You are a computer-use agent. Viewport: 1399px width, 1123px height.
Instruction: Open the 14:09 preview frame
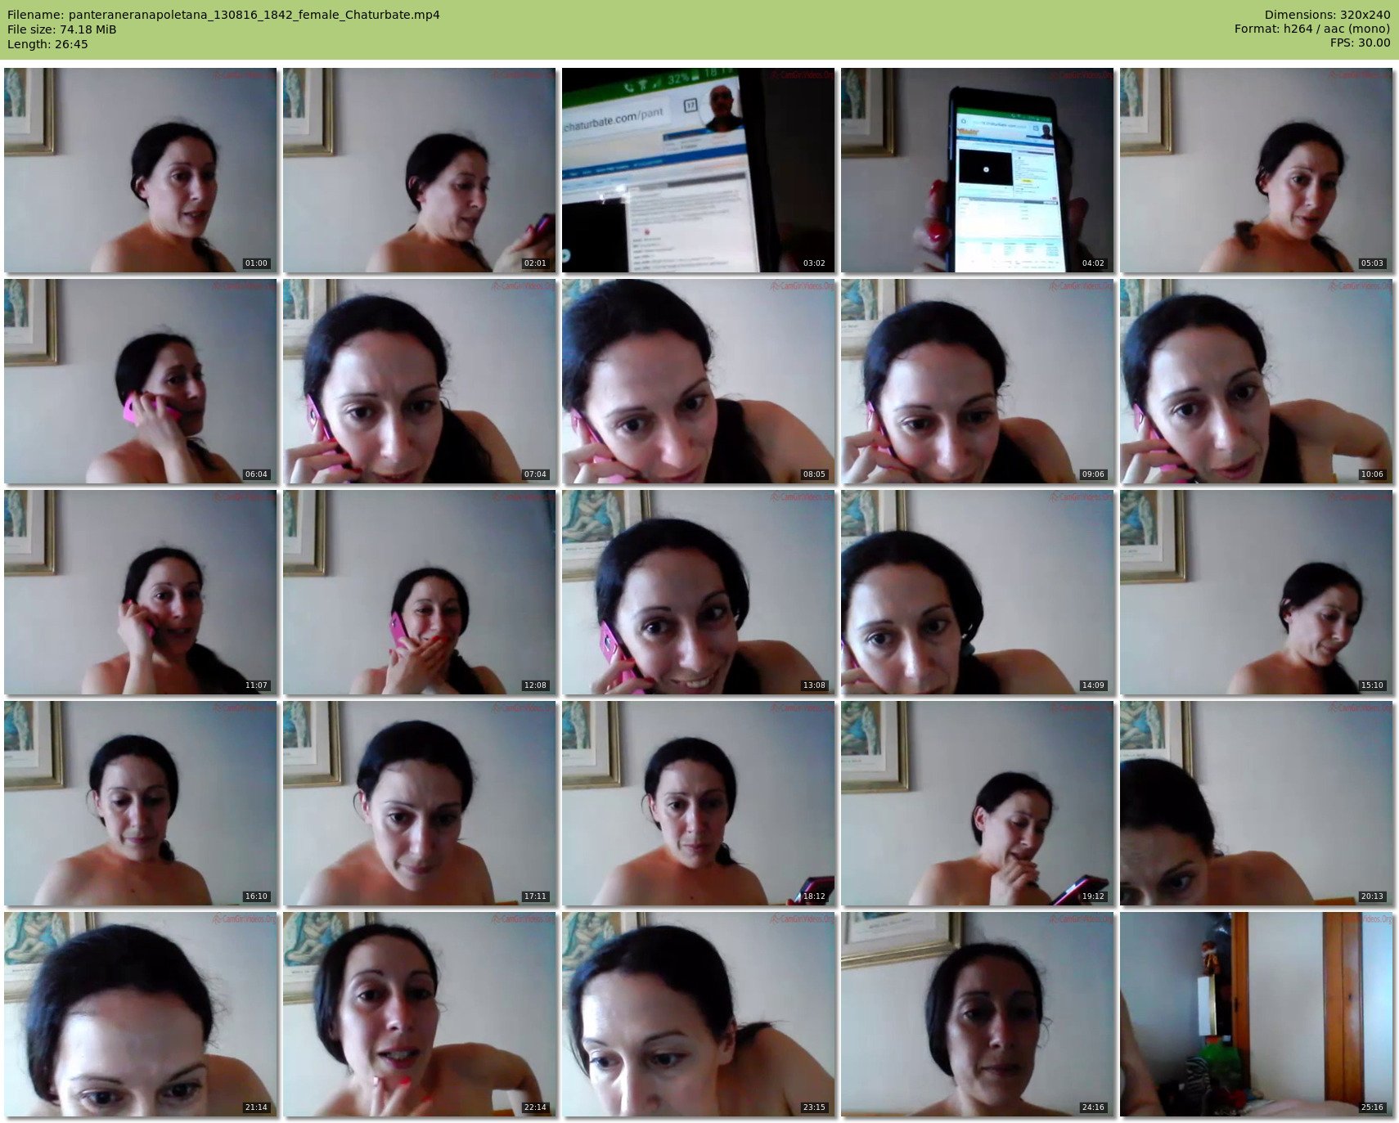tap(978, 592)
